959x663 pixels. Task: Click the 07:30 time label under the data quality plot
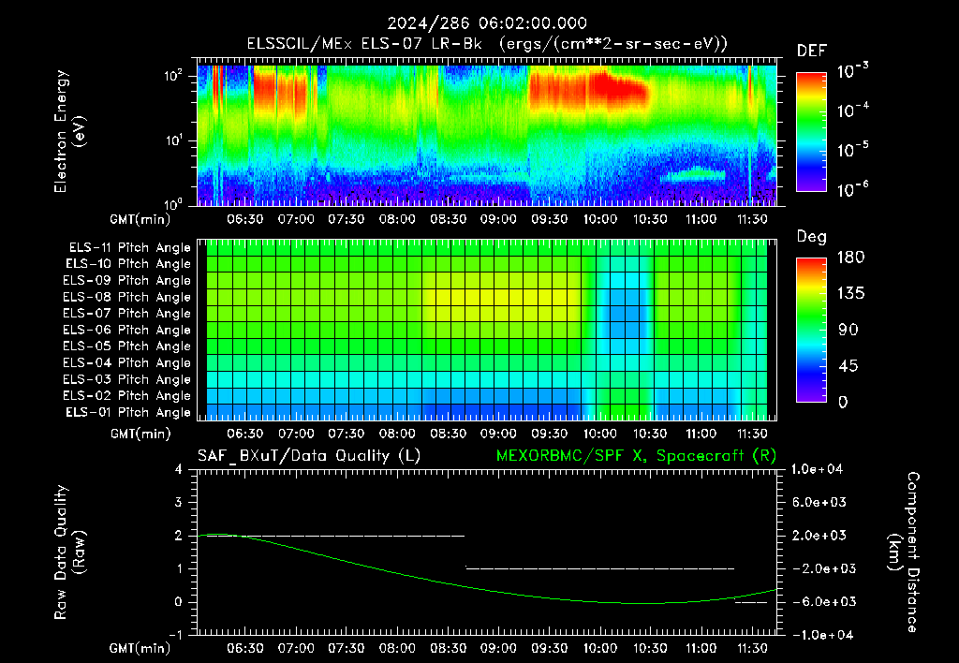347,648
